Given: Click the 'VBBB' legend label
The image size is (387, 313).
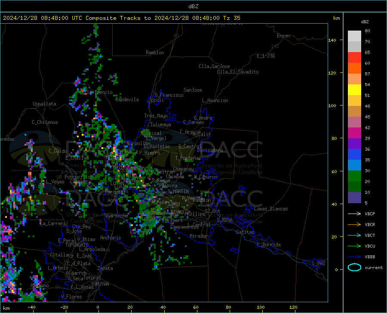Looking at the screenshot, I should (x=370, y=257).
